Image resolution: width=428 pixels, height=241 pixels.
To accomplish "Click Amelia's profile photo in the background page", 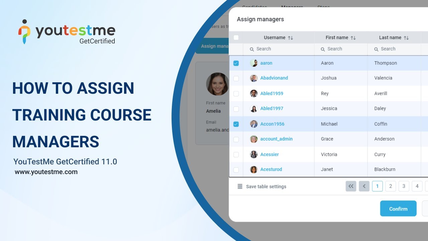I will 218,84.
